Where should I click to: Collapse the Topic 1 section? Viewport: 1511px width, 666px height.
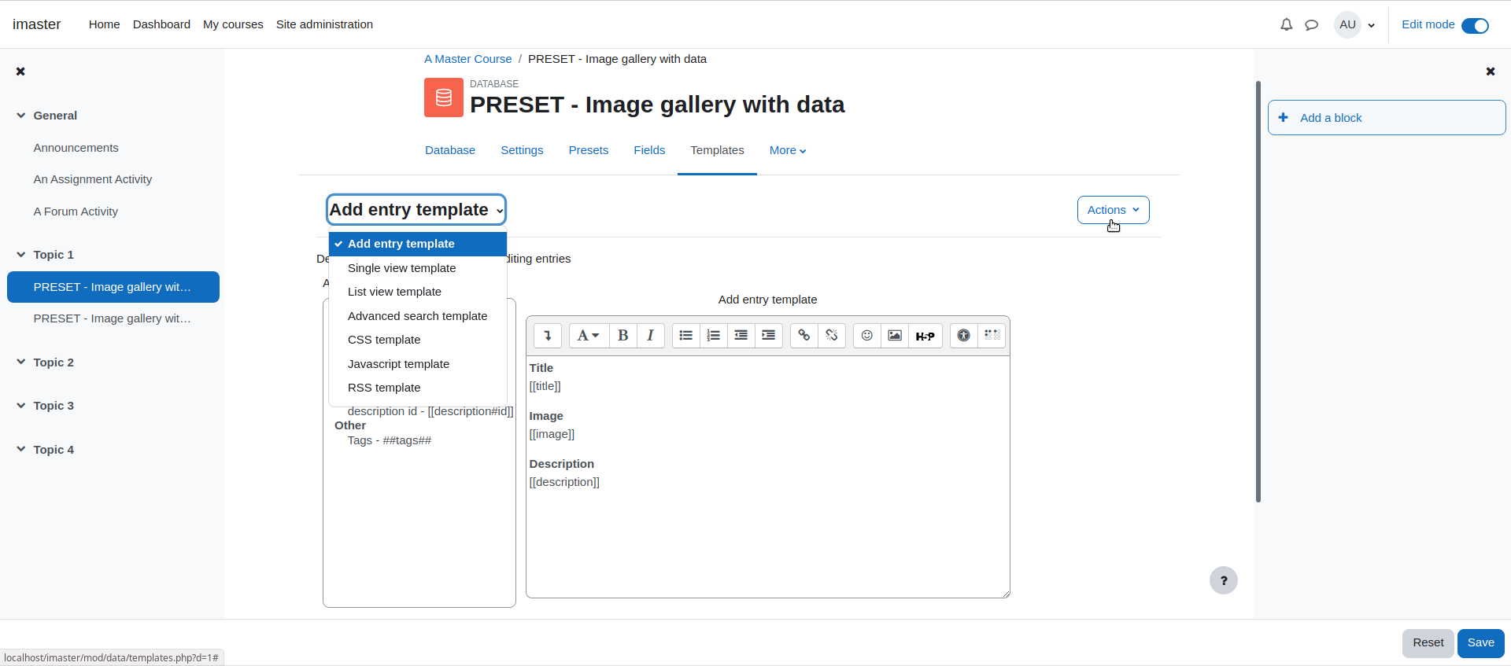point(21,255)
